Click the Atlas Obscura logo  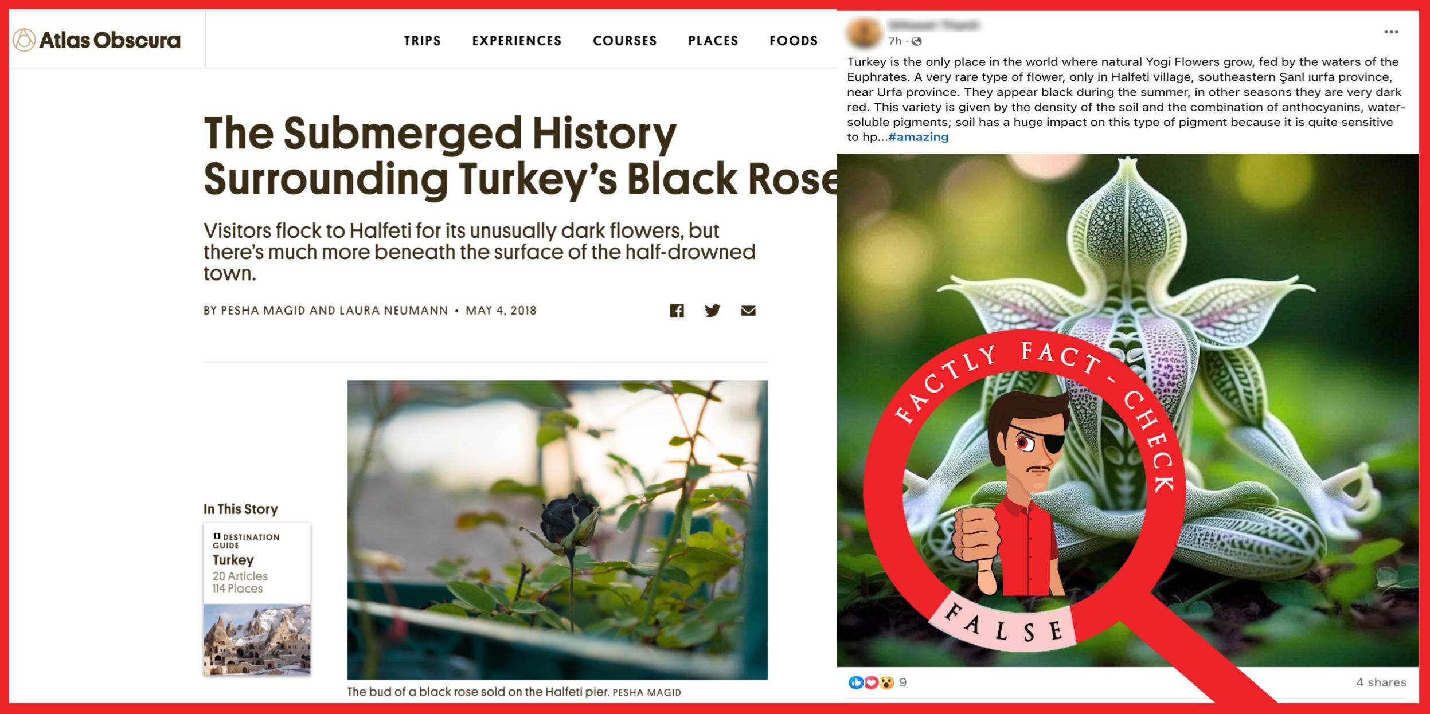96,40
